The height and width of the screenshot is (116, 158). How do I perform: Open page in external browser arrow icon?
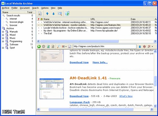click(149, 46)
